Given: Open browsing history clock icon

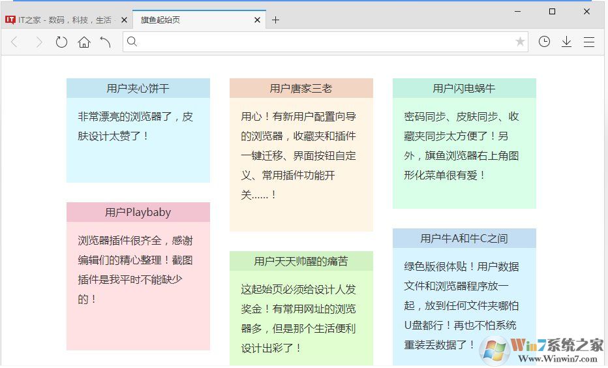Looking at the screenshot, I should point(544,42).
